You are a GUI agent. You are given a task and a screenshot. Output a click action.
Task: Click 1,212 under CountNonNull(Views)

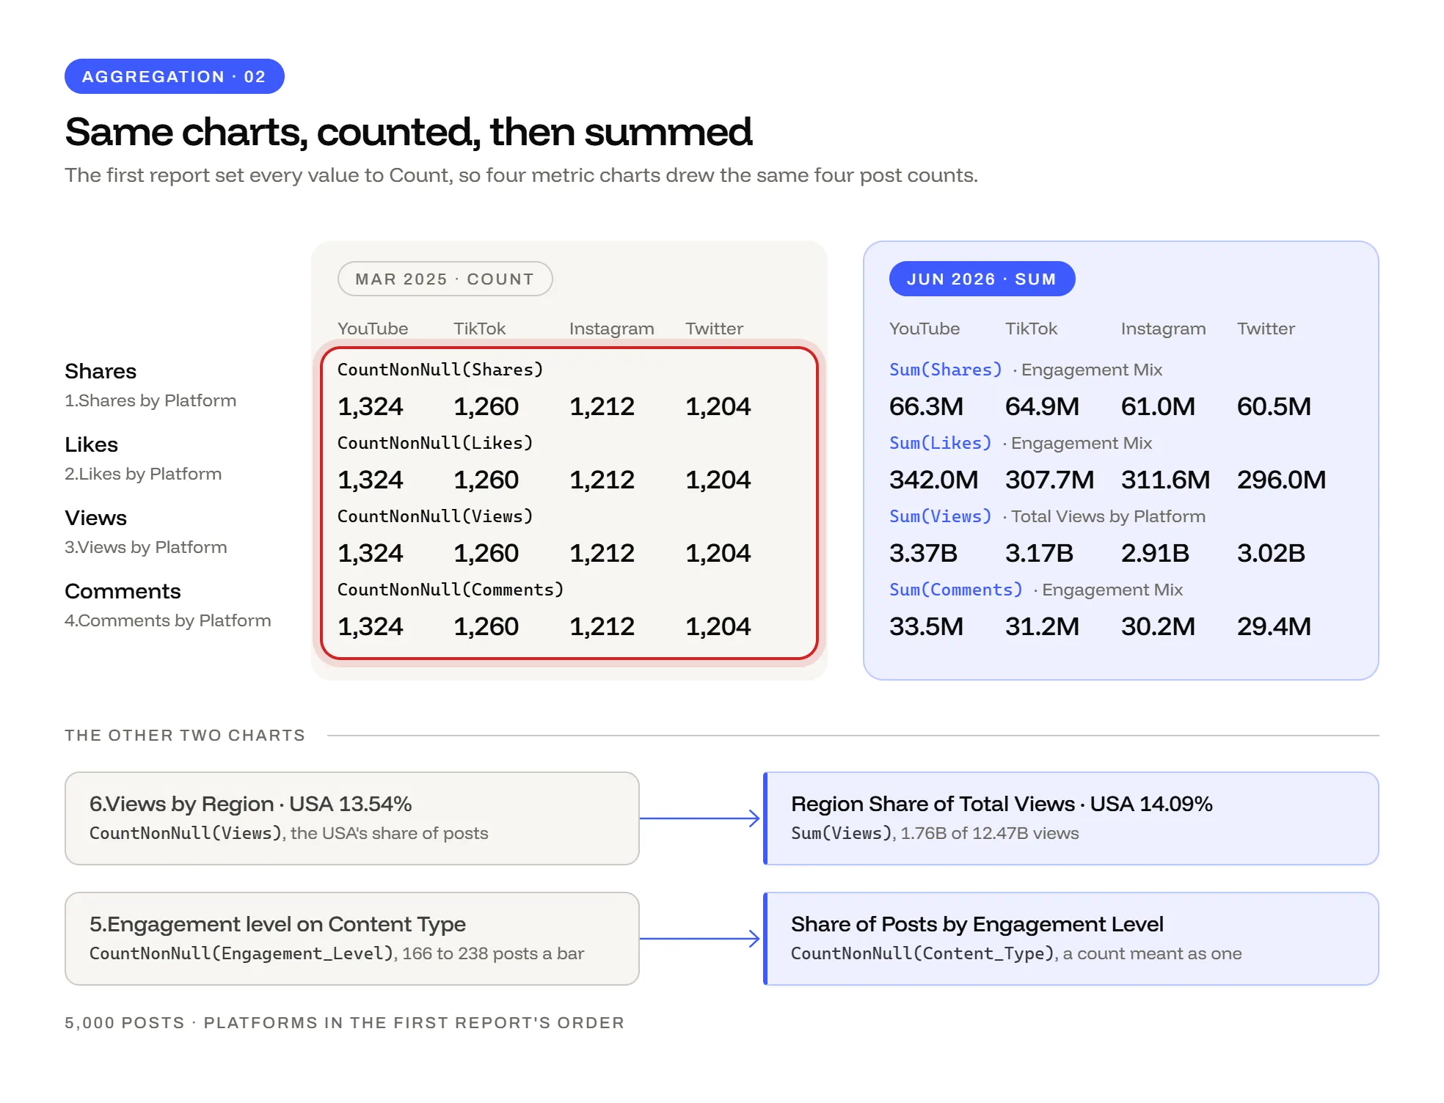[x=602, y=553]
